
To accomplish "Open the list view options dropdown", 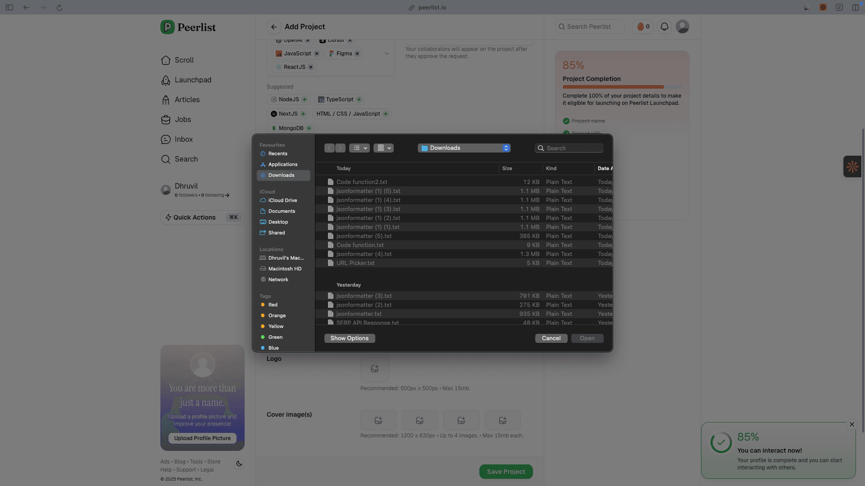I will pos(360,148).
